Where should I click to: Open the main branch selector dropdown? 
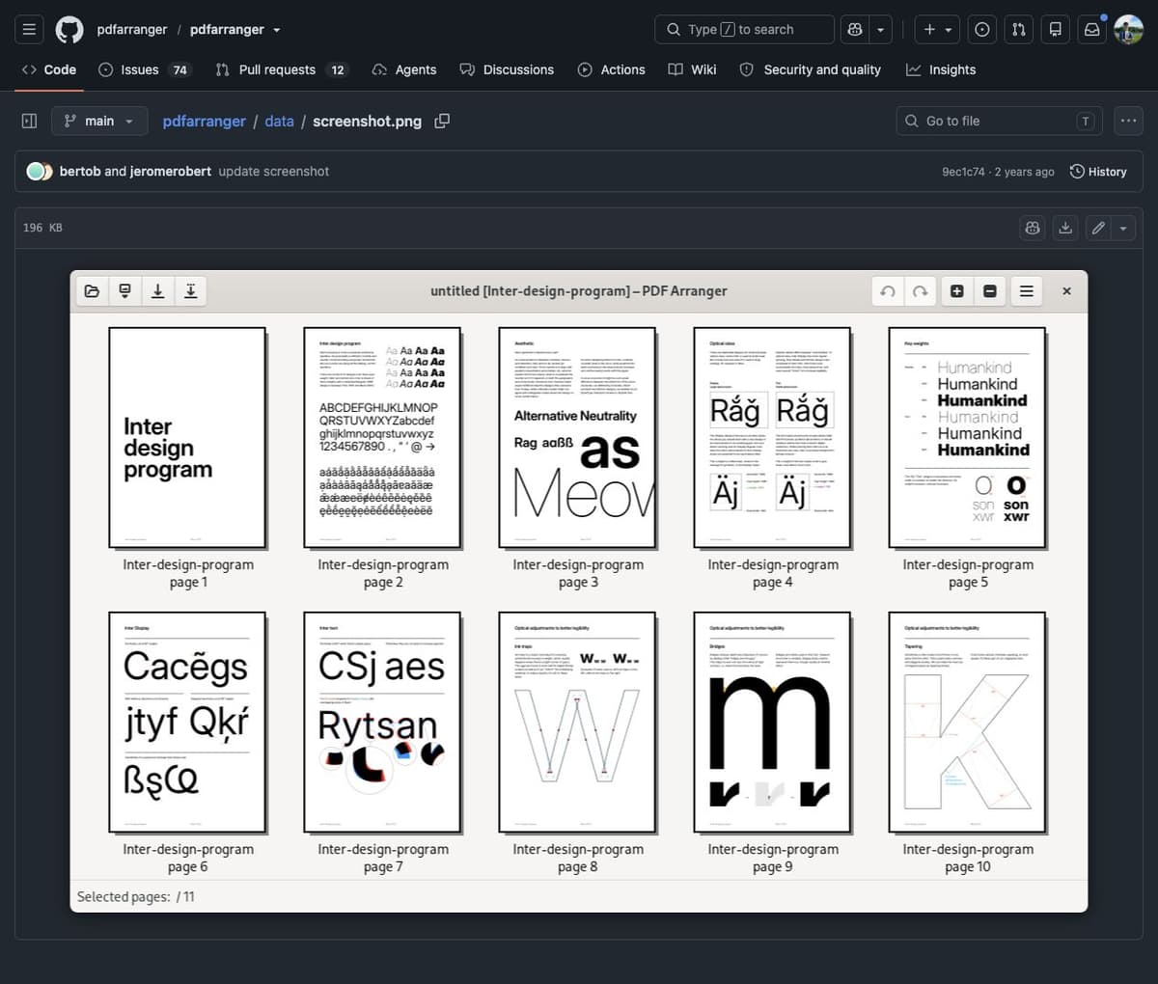coord(99,122)
